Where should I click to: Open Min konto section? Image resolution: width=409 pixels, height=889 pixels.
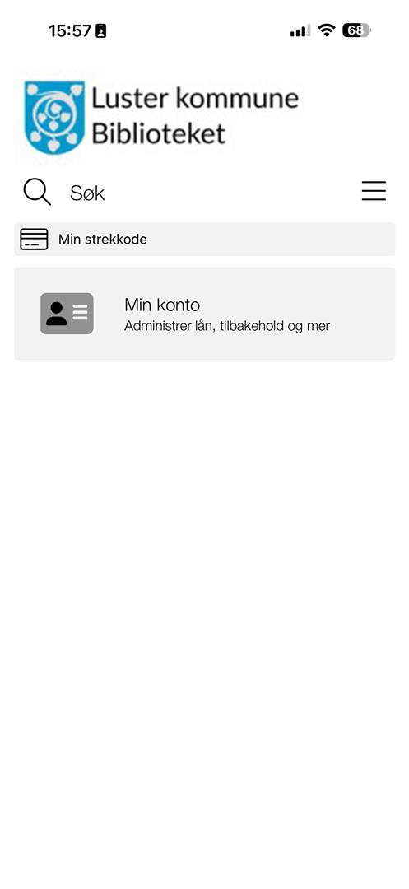(x=204, y=314)
